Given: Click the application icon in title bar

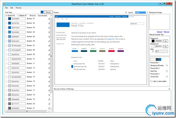Looking at the screenshot, I should [x=4, y=4].
